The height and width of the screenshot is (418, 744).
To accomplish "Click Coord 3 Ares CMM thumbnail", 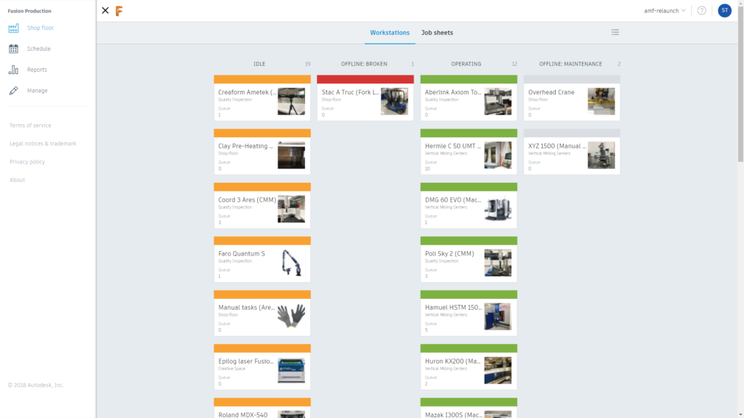I will point(291,209).
